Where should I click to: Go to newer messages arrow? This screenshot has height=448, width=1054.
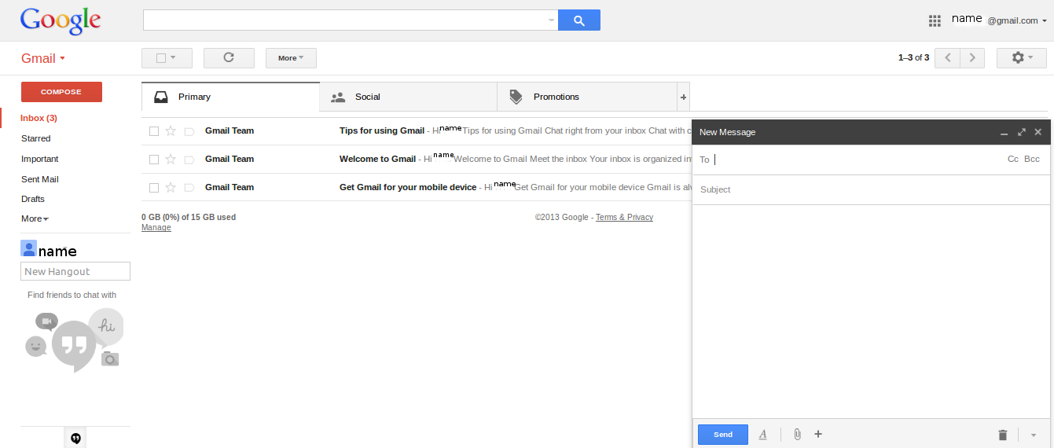(947, 57)
